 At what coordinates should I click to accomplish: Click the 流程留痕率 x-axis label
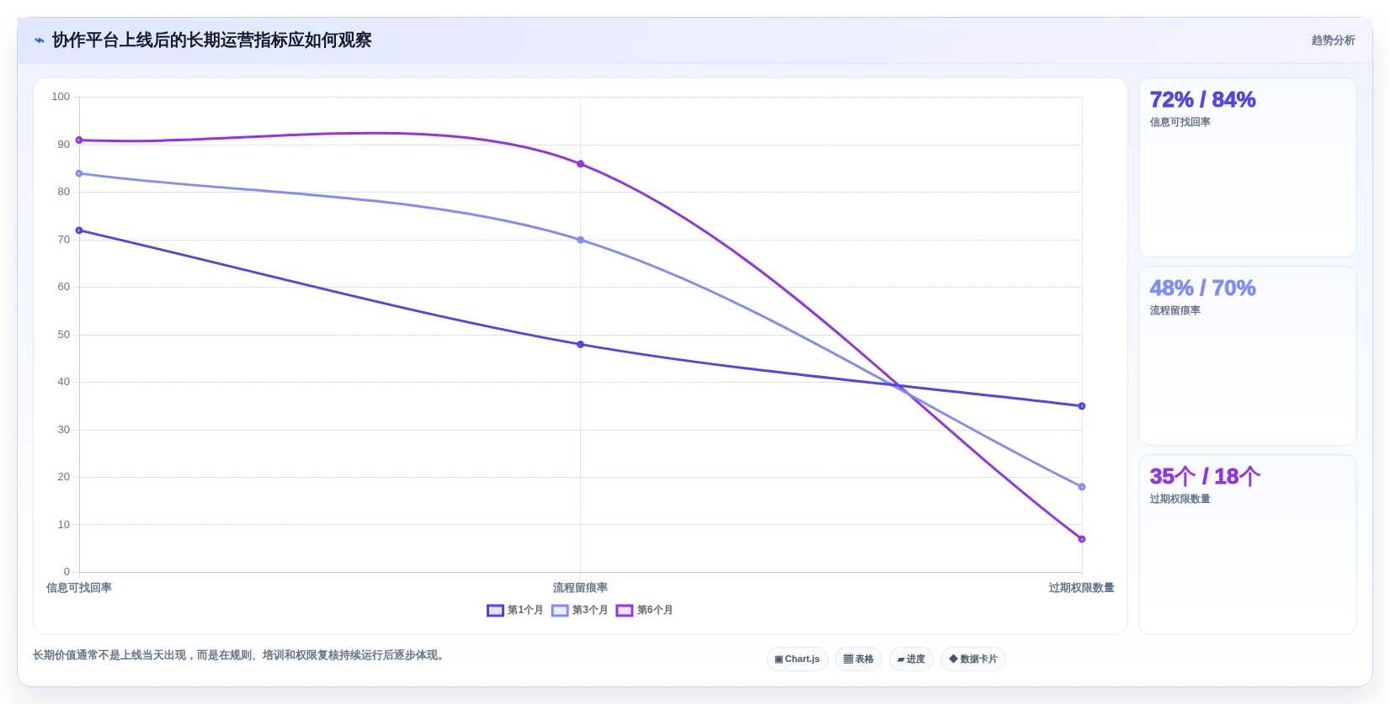[x=580, y=588]
